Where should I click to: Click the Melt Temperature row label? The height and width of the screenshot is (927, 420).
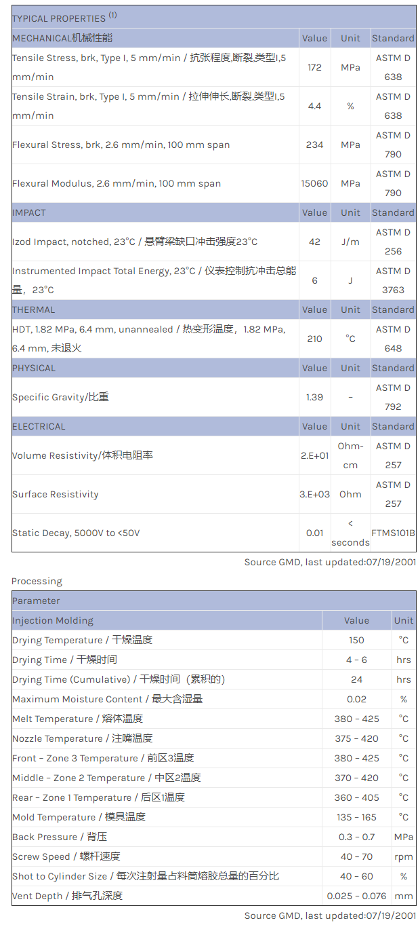pos(77,719)
